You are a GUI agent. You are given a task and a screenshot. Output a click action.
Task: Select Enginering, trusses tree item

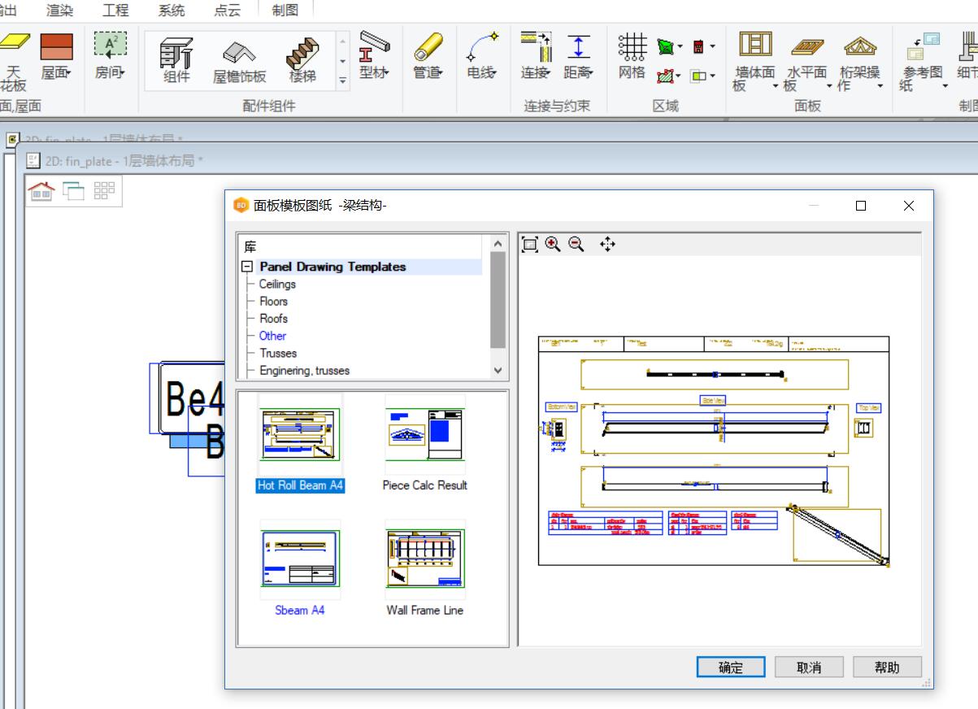(304, 370)
